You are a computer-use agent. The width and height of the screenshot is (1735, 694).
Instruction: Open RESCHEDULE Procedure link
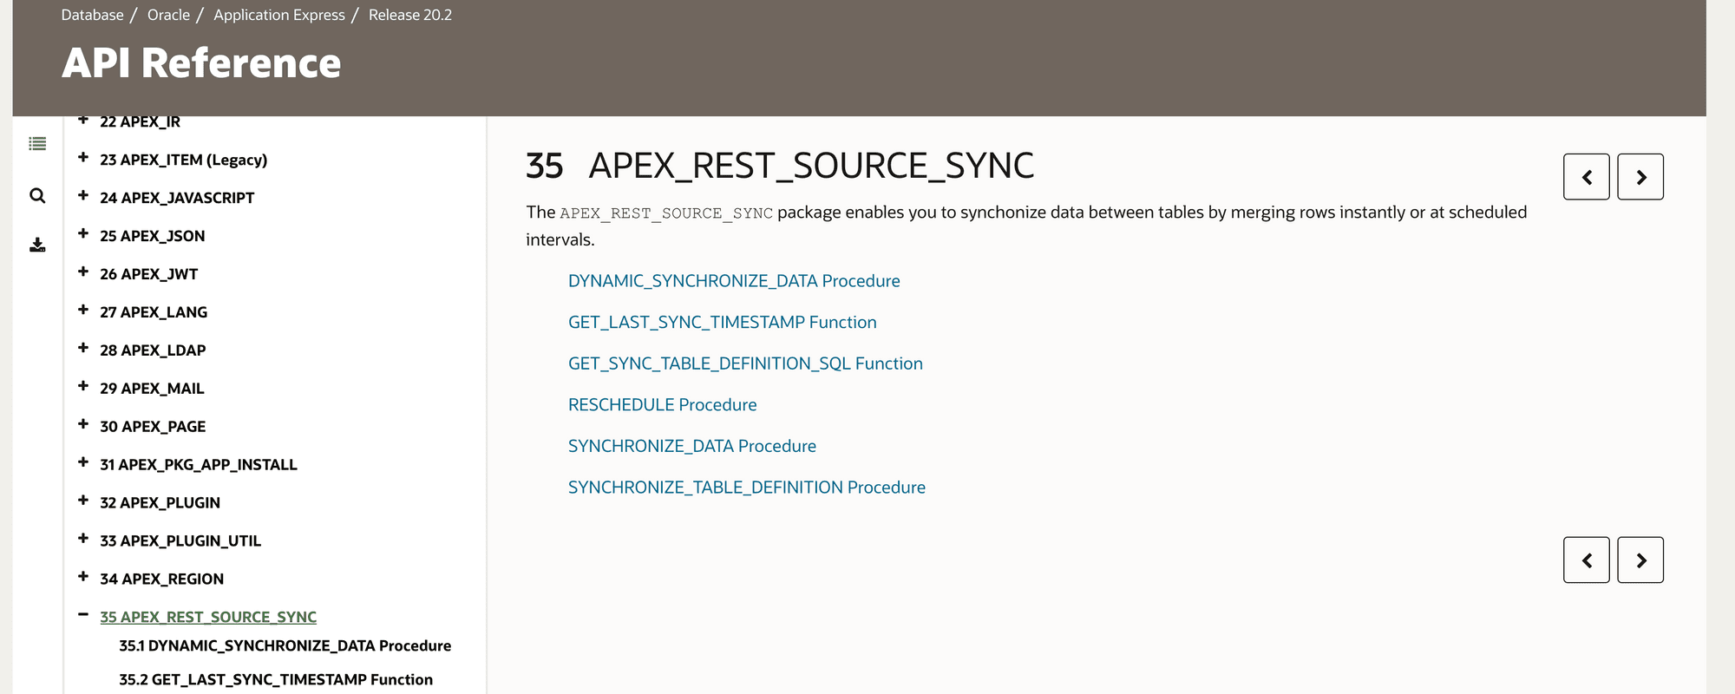click(663, 405)
